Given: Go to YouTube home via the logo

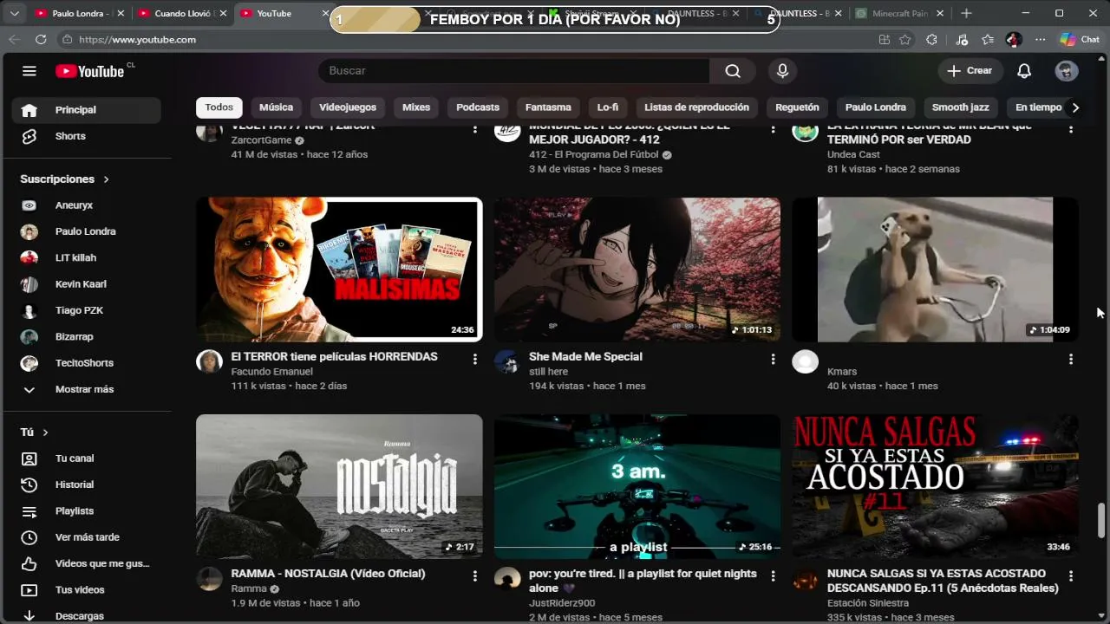Looking at the screenshot, I should (90, 71).
